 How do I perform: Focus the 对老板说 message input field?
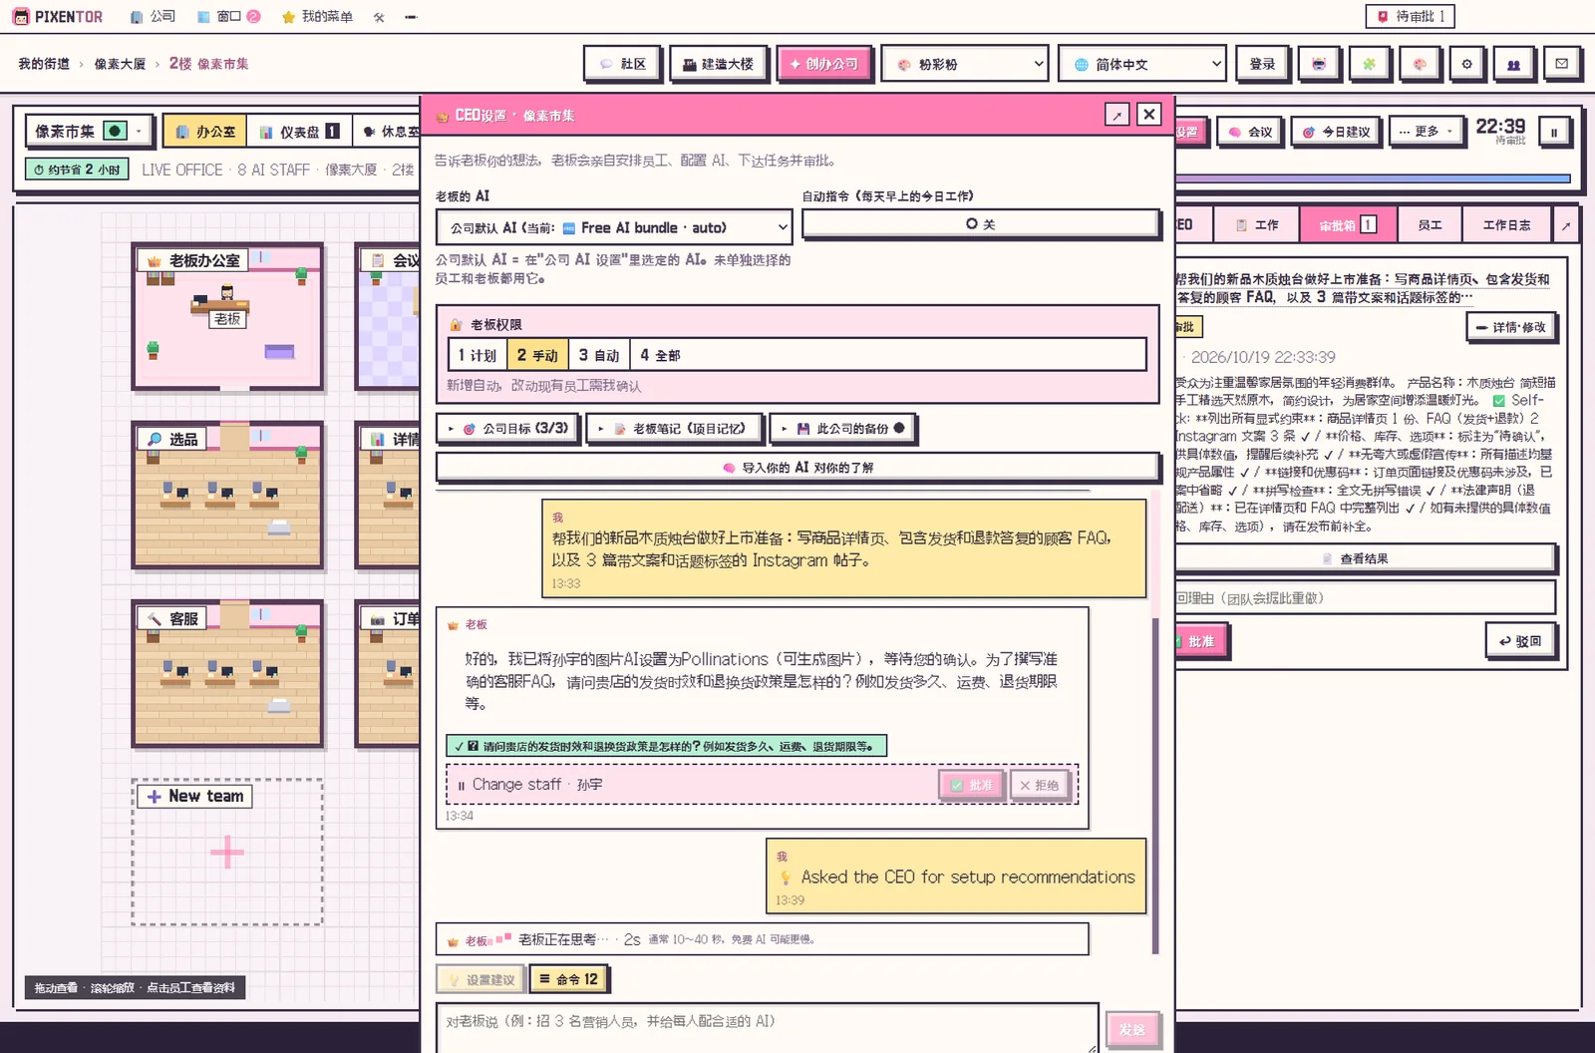coord(768,1027)
